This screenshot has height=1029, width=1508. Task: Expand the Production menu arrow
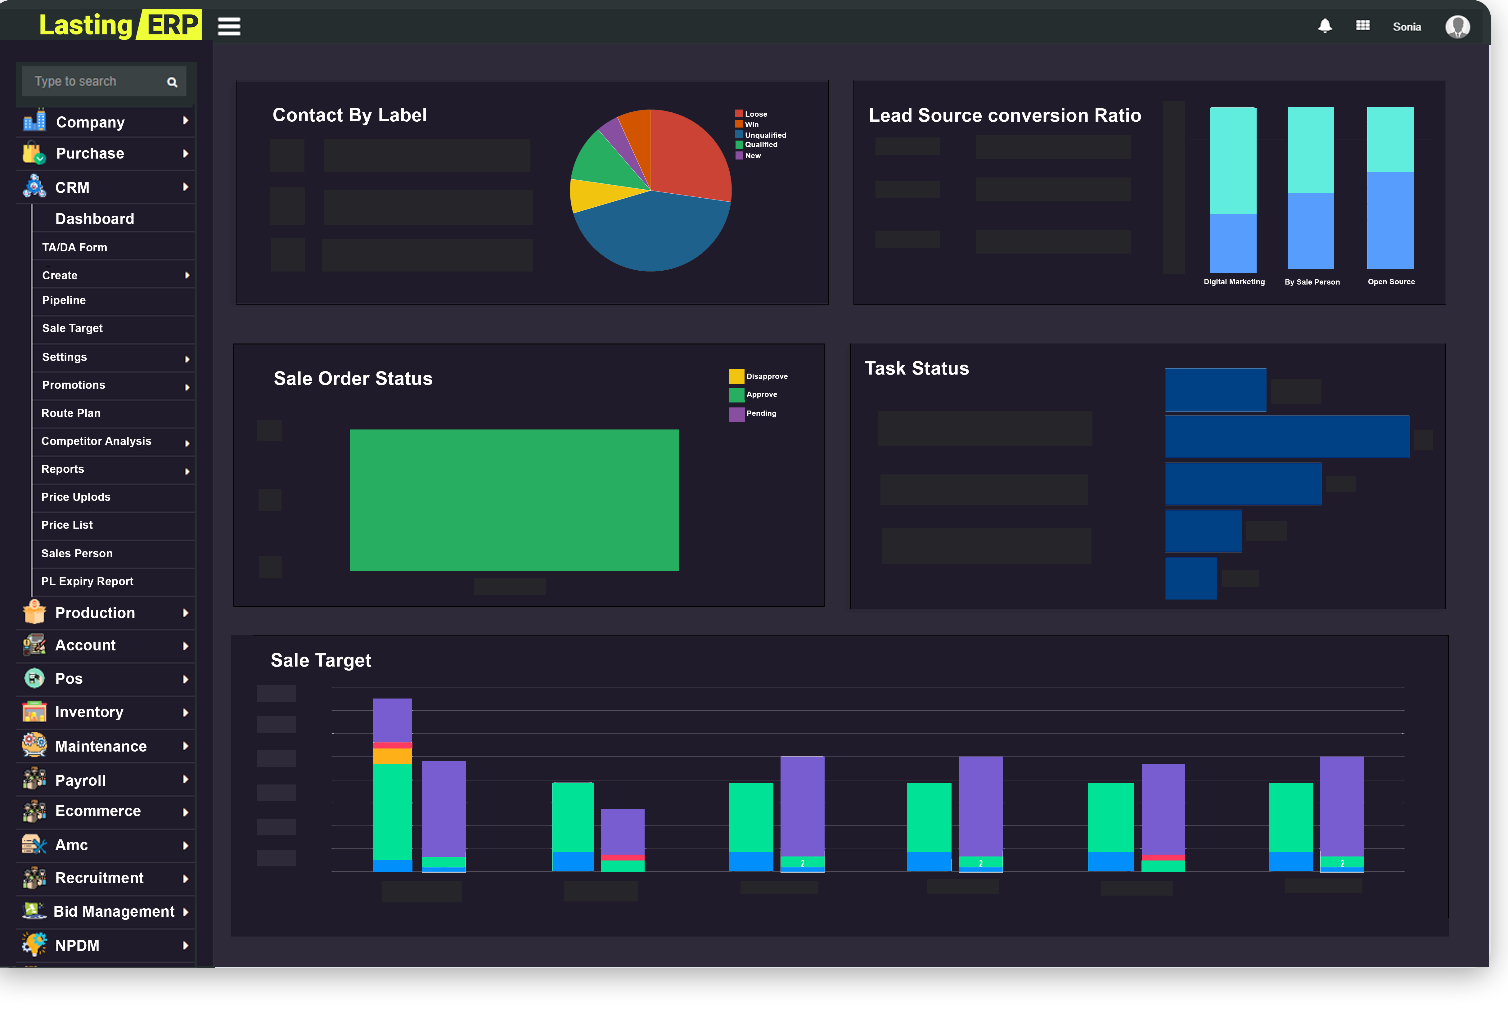[x=186, y=613]
